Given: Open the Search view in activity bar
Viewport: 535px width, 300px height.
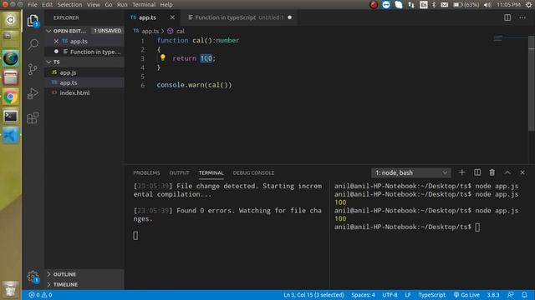Looking at the screenshot, I should [x=33, y=44].
